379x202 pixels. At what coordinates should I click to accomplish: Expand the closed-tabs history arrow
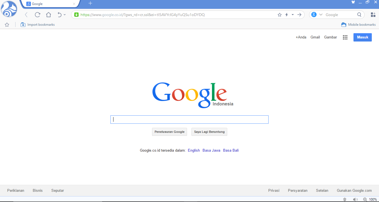click(65, 15)
